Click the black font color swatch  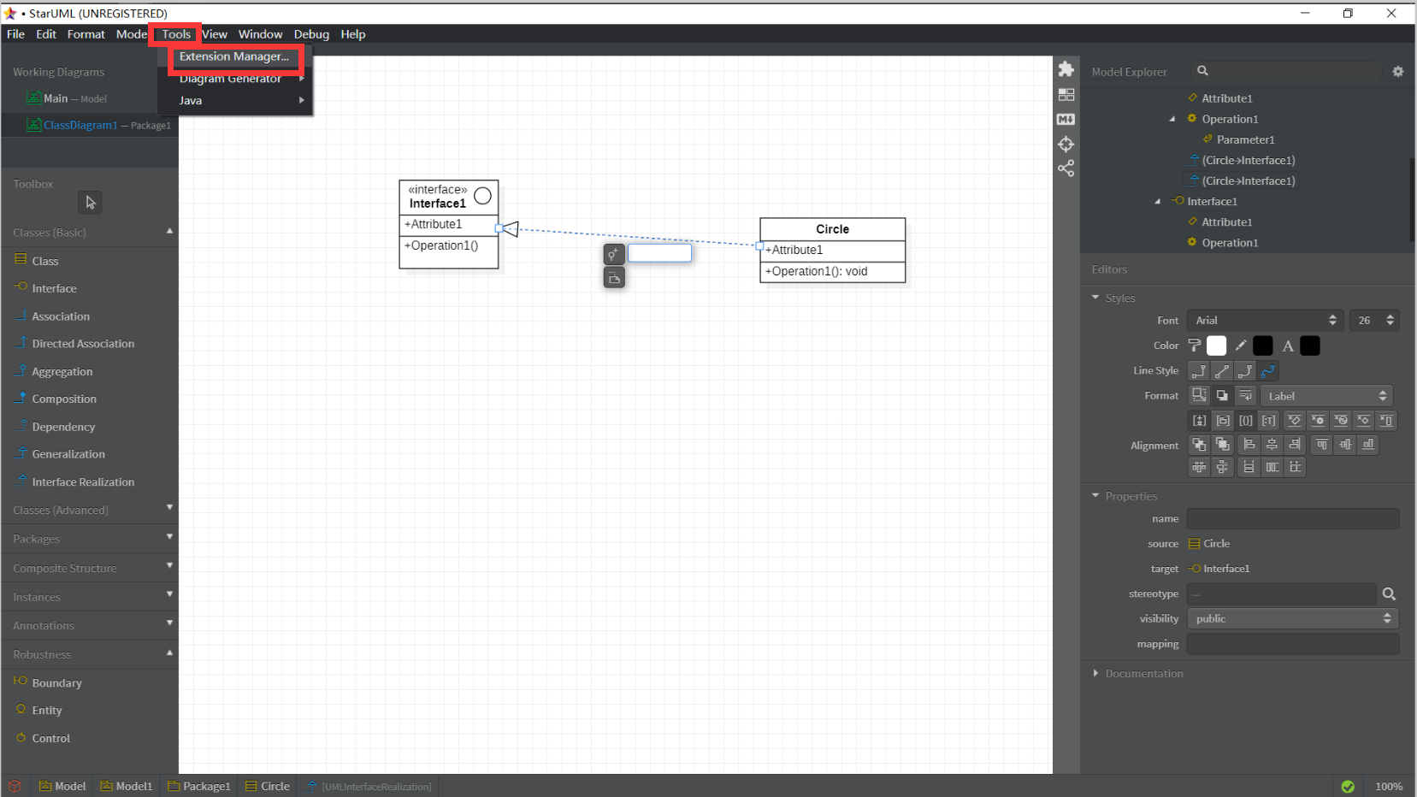click(1309, 345)
